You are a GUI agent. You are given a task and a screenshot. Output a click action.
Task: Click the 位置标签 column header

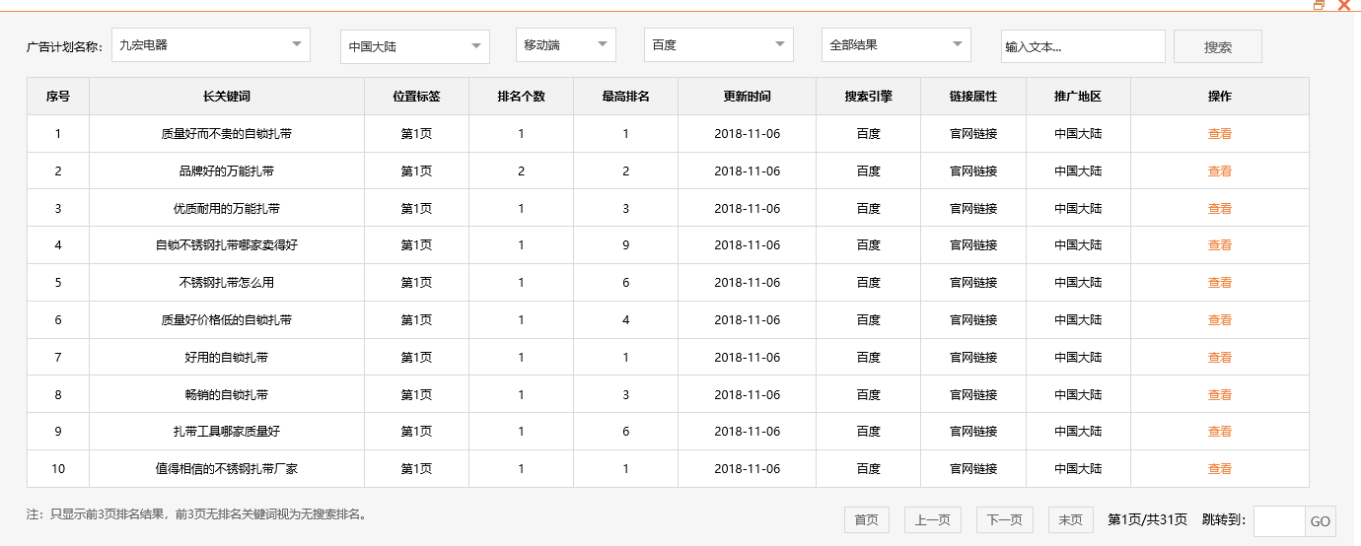[x=416, y=97]
